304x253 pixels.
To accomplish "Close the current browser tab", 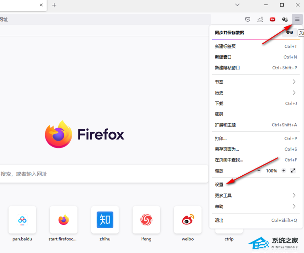I will 41,5.
